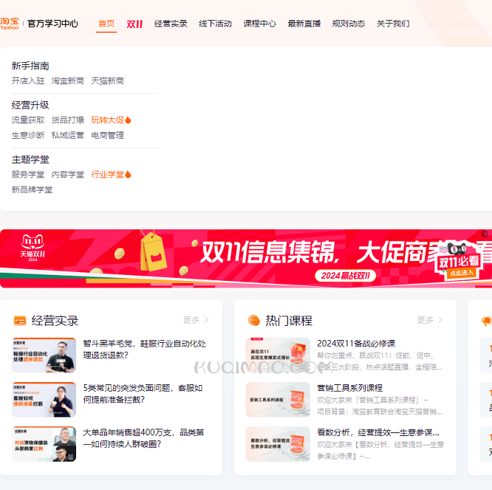This screenshot has width=492, height=490.
Task: Open 关于我们 navigation item
Action: pyautogui.click(x=393, y=24)
